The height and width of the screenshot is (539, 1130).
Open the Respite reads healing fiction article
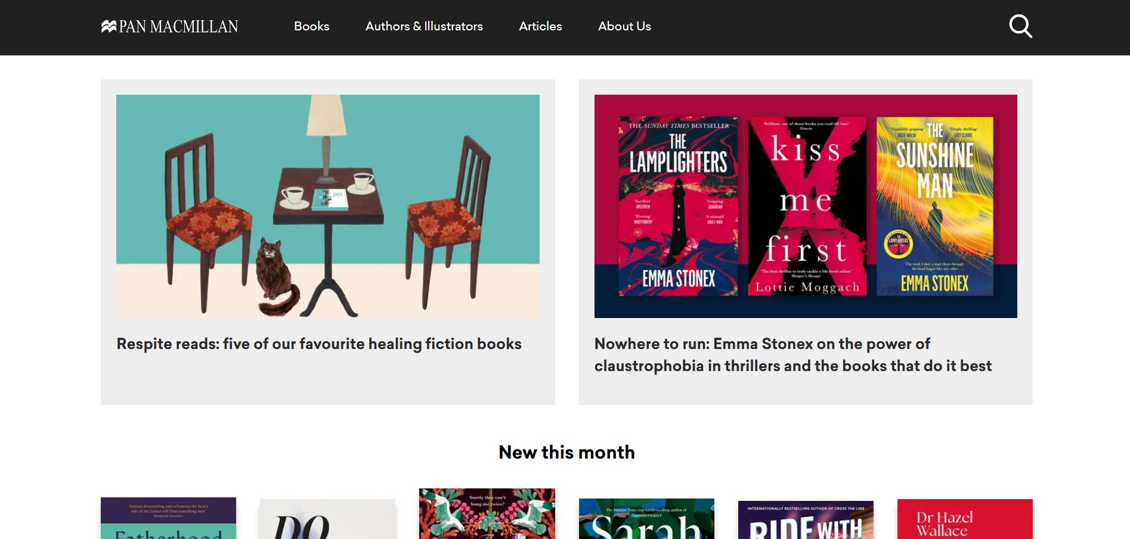pyautogui.click(x=319, y=344)
